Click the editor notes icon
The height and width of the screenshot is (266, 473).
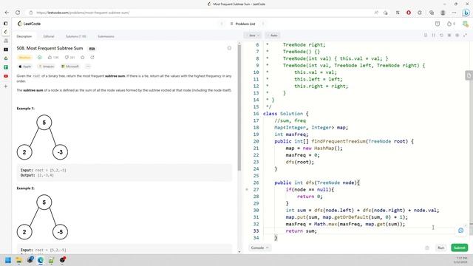426,35
